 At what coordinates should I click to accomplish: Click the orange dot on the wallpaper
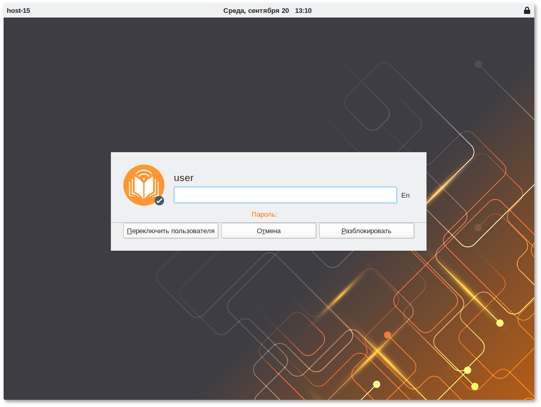pyautogui.click(x=387, y=335)
